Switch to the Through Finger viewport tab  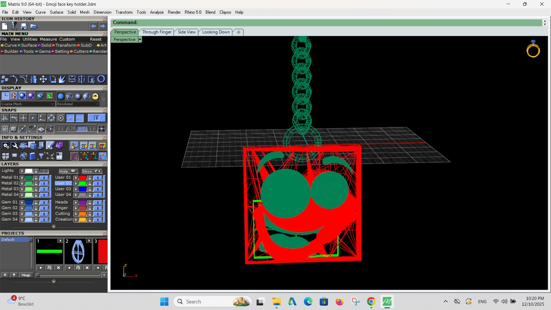click(157, 32)
